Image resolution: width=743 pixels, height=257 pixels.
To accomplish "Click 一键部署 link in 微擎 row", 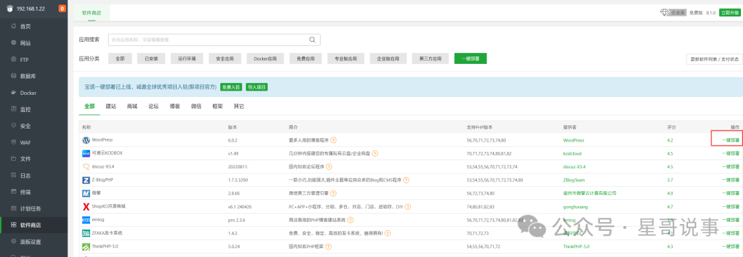I will [x=730, y=193].
